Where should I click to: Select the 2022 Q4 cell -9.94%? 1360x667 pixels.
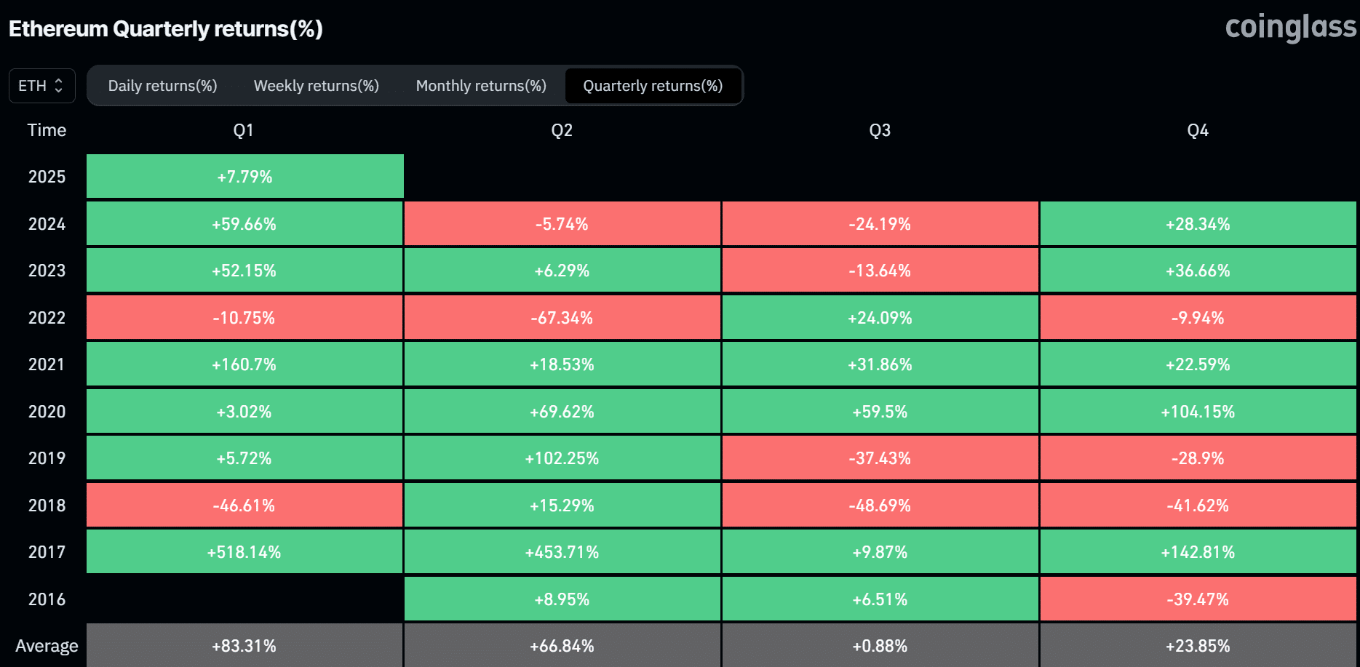1198,317
